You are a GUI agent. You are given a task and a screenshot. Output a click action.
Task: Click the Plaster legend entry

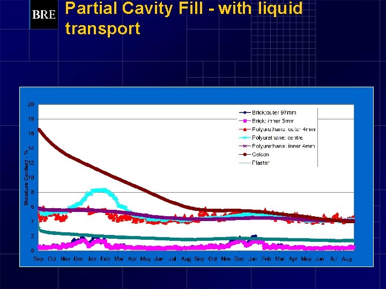point(254,163)
